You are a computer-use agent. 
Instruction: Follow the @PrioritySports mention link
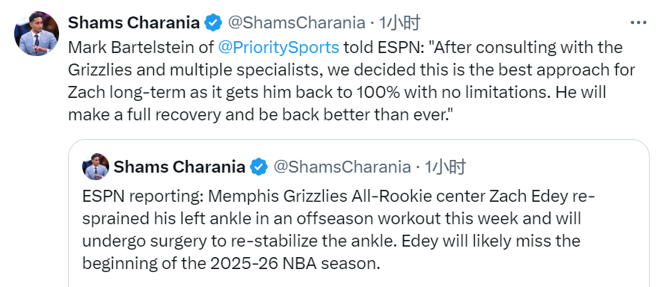click(279, 48)
